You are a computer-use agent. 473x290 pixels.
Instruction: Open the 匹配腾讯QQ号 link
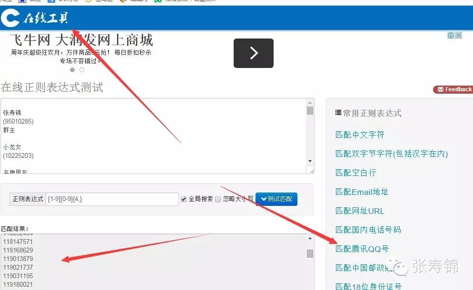click(x=362, y=249)
